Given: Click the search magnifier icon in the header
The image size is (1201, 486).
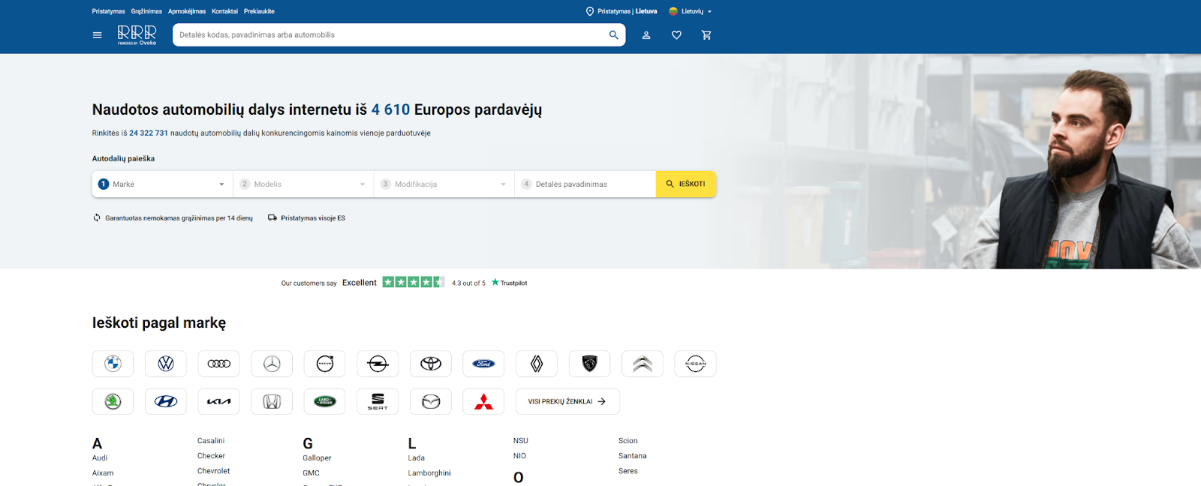Looking at the screenshot, I should pyautogui.click(x=613, y=35).
